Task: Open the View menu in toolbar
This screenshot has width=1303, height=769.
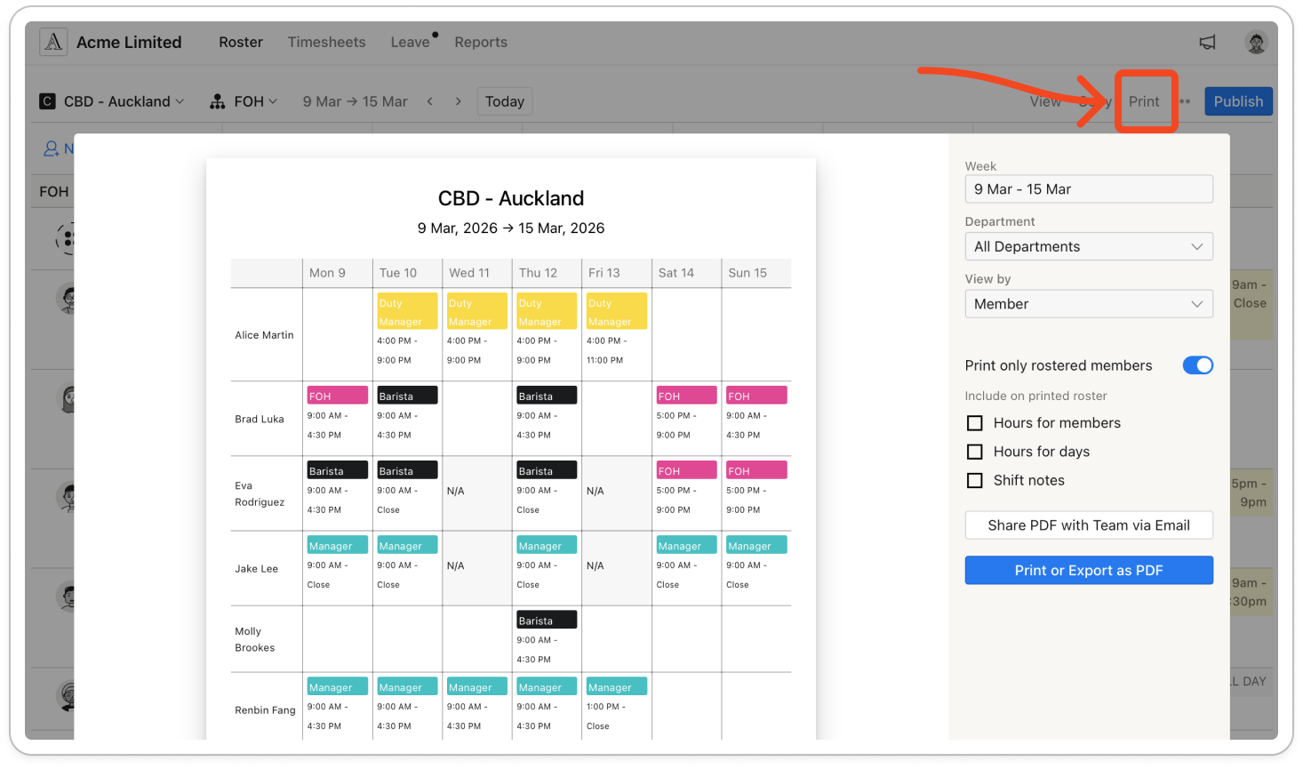Action: (x=1045, y=101)
